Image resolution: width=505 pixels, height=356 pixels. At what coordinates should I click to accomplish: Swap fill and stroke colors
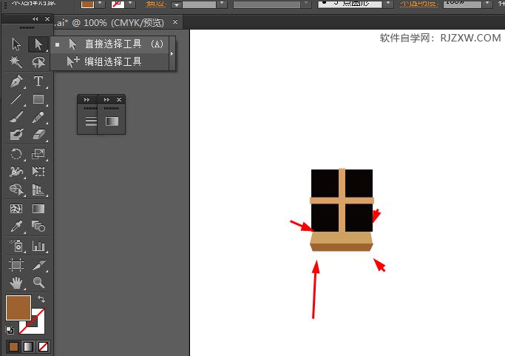point(41,299)
